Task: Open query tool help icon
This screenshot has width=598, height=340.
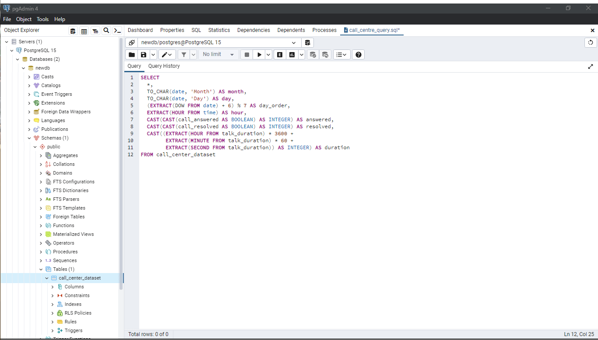Action: point(359,55)
